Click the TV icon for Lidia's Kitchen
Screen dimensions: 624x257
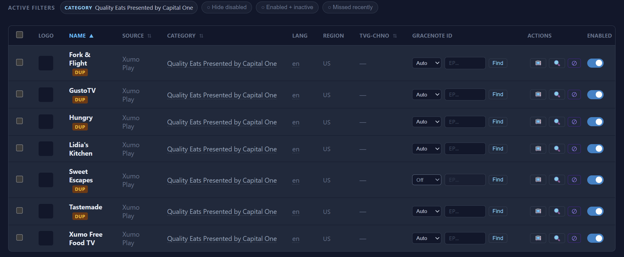538,149
